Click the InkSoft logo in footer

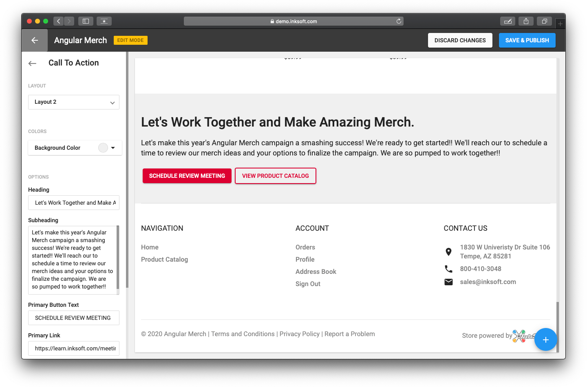pyautogui.click(x=523, y=336)
